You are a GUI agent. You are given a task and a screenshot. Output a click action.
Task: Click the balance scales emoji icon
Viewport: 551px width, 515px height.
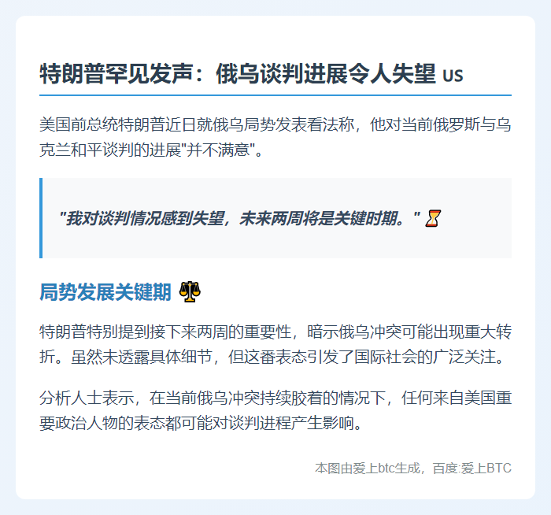(x=190, y=292)
